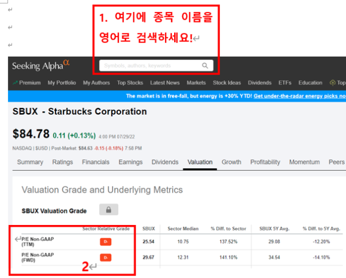Click the 29.08 five-year average value
Viewport: 346px width, 278px height.
(274, 242)
